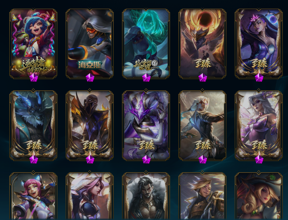Select the gem under the blue wolf card

(x=34, y=159)
